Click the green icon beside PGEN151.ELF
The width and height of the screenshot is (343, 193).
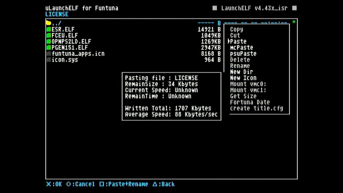(x=49, y=48)
